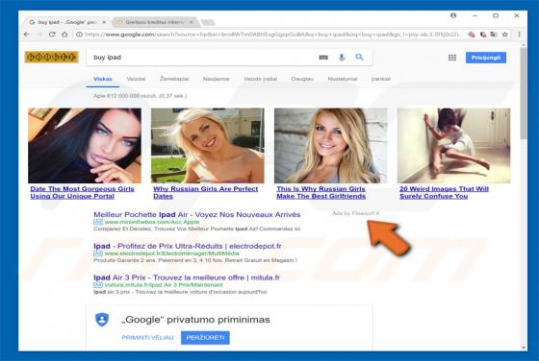
Task: Click the Prisijungti sign-in button
Action: 486,58
